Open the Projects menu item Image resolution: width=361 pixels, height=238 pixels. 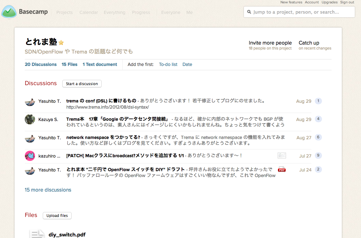64,12
